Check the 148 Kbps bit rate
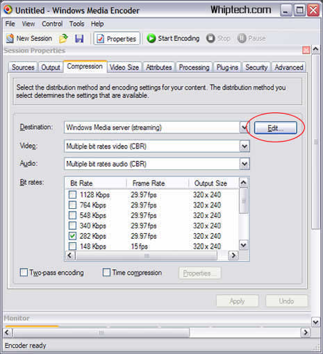Screen dimensions: 323x354 click(72, 246)
